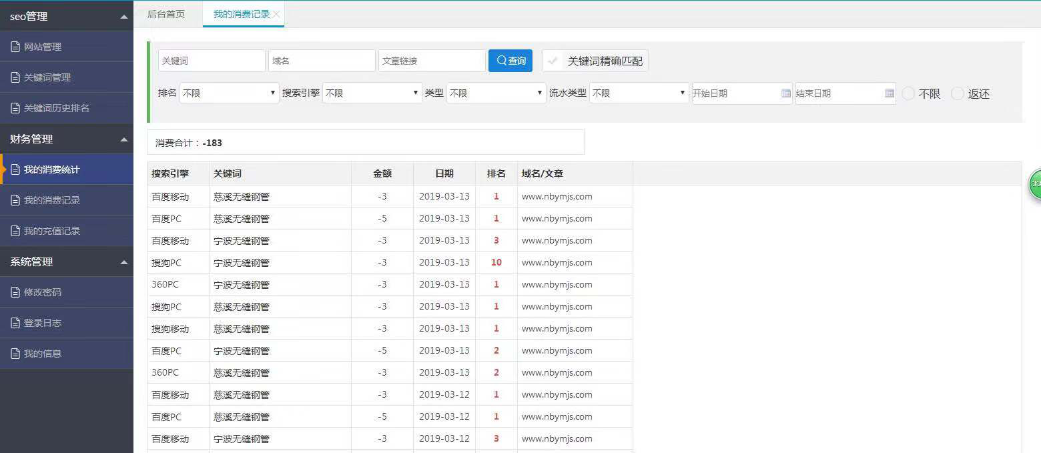Click first row's 百度移动 cell
Viewport: 1041px width, 453px height.
tap(178, 197)
